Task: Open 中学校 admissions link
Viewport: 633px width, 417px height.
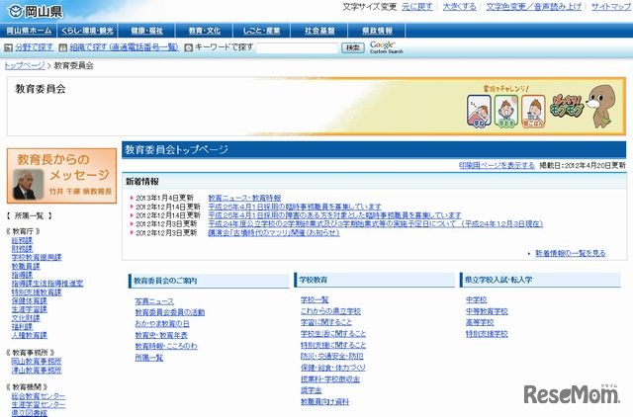Action: [x=477, y=299]
